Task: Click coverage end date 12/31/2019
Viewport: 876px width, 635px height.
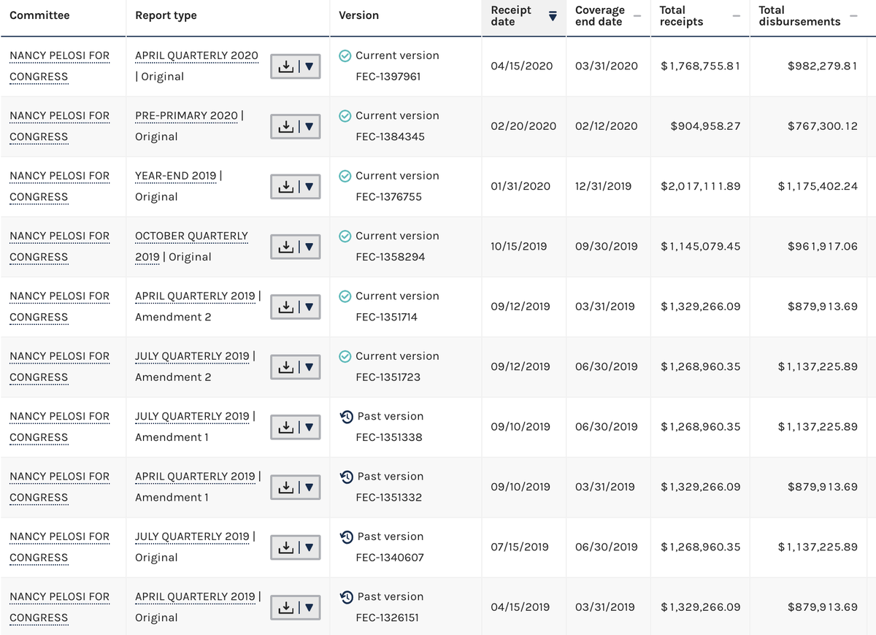Action: (604, 186)
